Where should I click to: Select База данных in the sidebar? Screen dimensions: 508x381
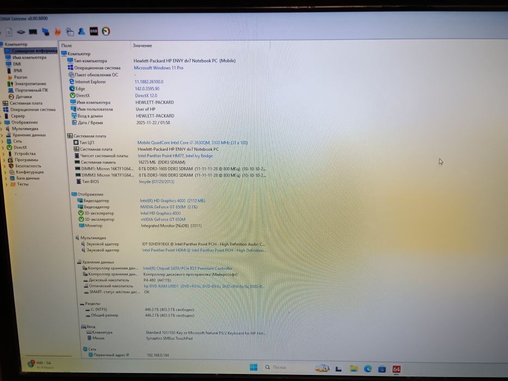pos(25,178)
